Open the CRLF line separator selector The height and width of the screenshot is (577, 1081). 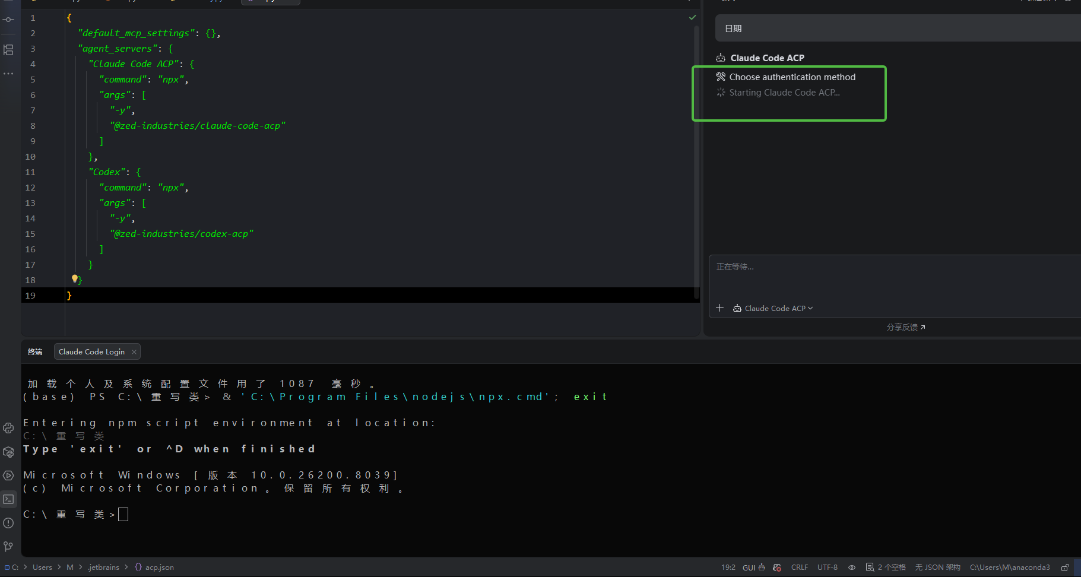pos(800,568)
